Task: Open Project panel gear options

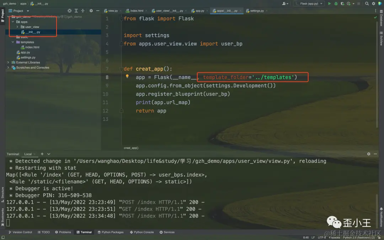Action: click(x=91, y=11)
